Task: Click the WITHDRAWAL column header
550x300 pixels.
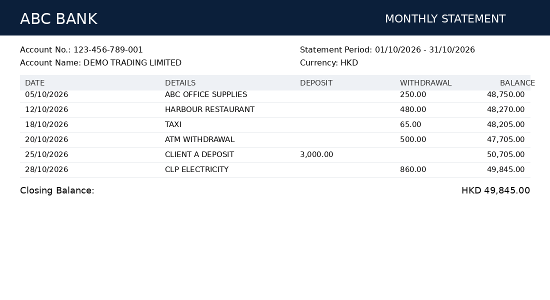Action: [425, 83]
